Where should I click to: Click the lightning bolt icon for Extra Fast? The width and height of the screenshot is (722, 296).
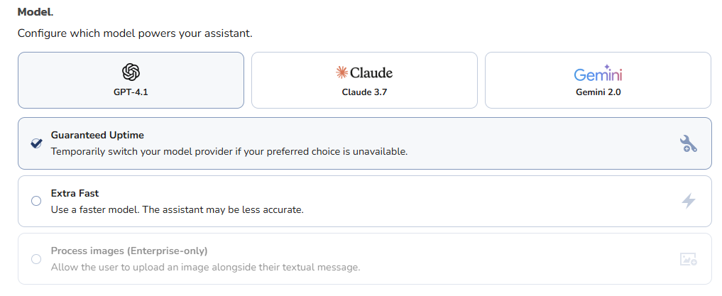tap(689, 201)
